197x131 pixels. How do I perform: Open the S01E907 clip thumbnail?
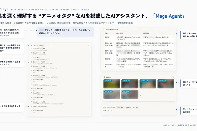click(112, 94)
